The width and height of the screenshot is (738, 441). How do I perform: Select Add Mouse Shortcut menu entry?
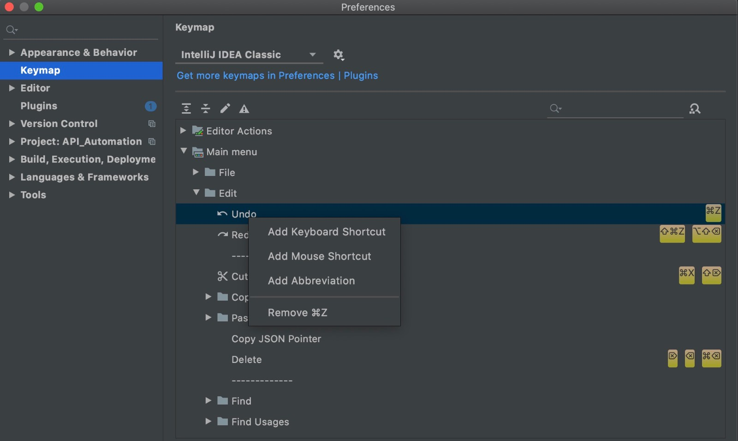(319, 256)
